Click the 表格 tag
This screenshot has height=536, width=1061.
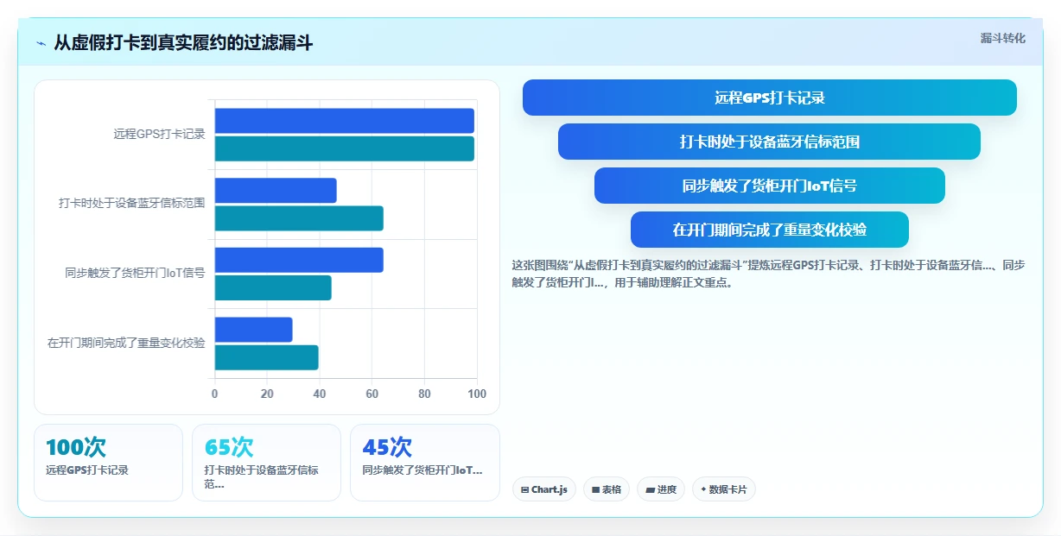coord(607,489)
